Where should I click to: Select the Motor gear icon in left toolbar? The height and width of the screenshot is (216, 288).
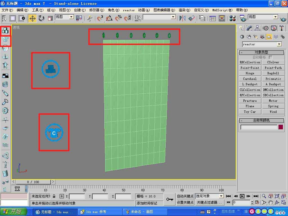(5, 111)
